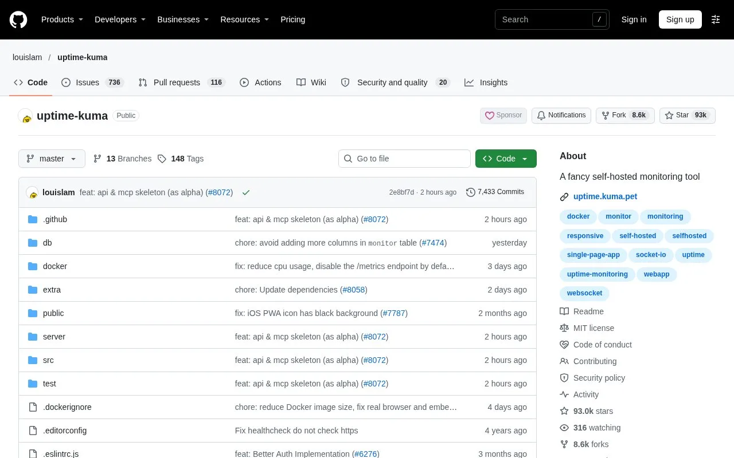The height and width of the screenshot is (458, 734).
Task: Open the master branch dropdown
Action: [x=52, y=159]
